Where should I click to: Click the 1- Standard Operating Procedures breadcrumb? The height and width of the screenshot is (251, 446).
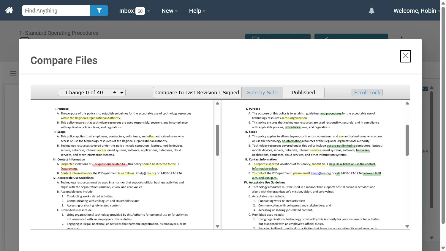[x=59, y=33]
